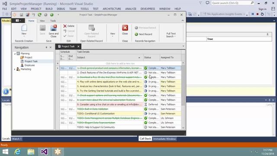Click grid vertical scrollbar up arrow
The image size is (277, 156).
click(x=183, y=63)
